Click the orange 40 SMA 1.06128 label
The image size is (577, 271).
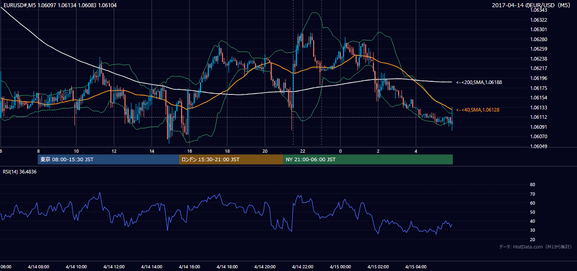tap(477, 110)
